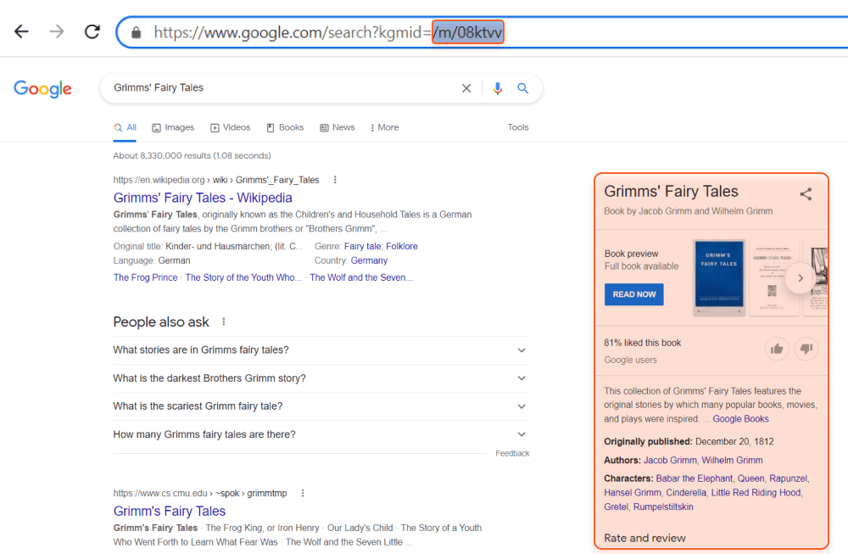Click the browser back arrow
The height and width of the screenshot is (554, 848).
point(21,32)
